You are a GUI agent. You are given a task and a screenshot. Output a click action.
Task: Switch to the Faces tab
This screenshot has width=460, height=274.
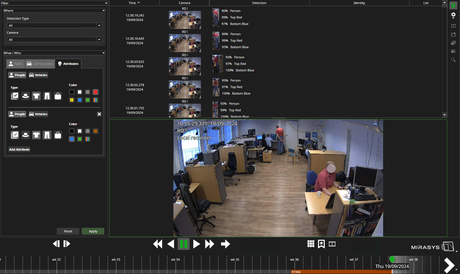(x=16, y=64)
